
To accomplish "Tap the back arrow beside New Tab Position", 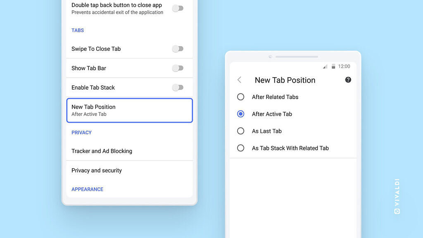I will (x=239, y=80).
